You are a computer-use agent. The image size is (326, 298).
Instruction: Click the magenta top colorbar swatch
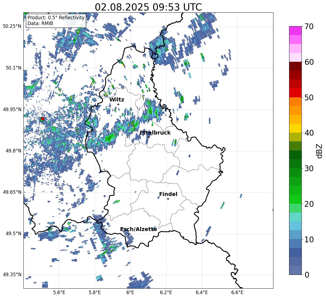[x=295, y=31]
